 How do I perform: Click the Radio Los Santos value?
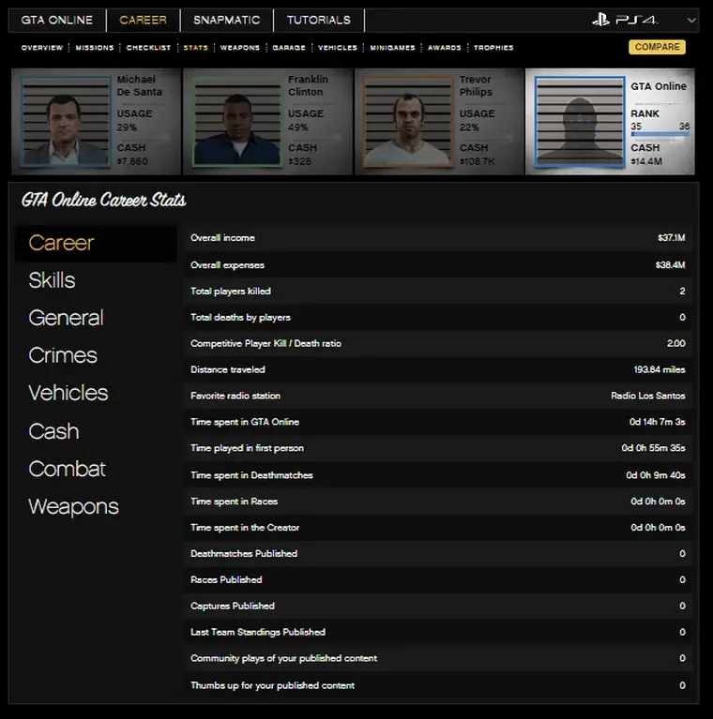(x=648, y=396)
